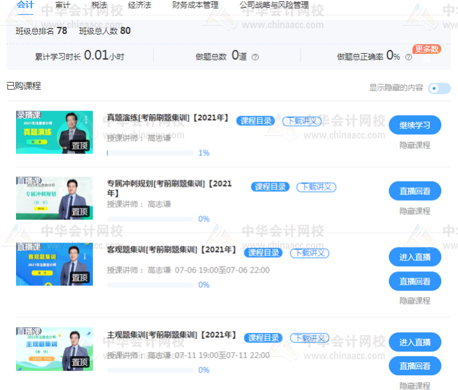The width and height of the screenshot is (458, 390).
Task: Toggle the 显示隐藏的内容 switch
Action: coord(439,88)
